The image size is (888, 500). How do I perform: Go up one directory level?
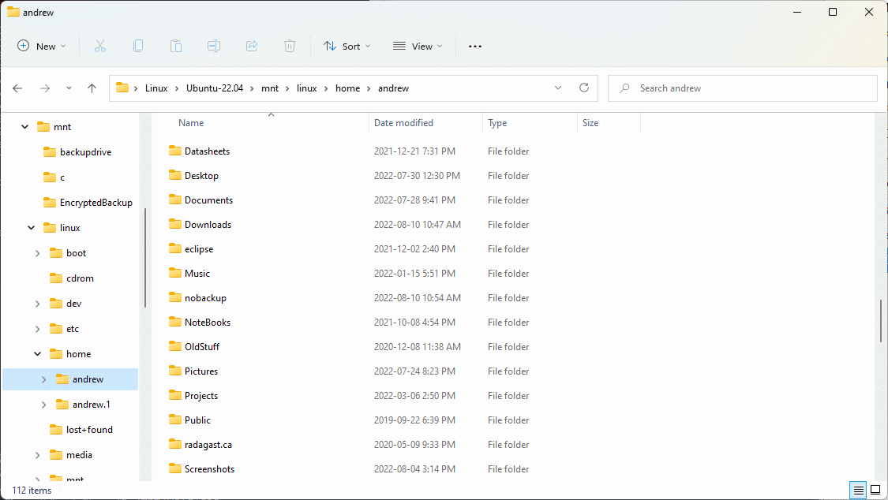click(x=92, y=88)
